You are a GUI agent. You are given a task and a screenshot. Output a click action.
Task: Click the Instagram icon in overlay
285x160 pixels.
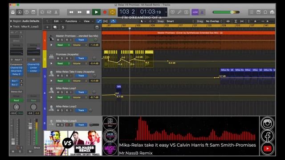point(267,124)
